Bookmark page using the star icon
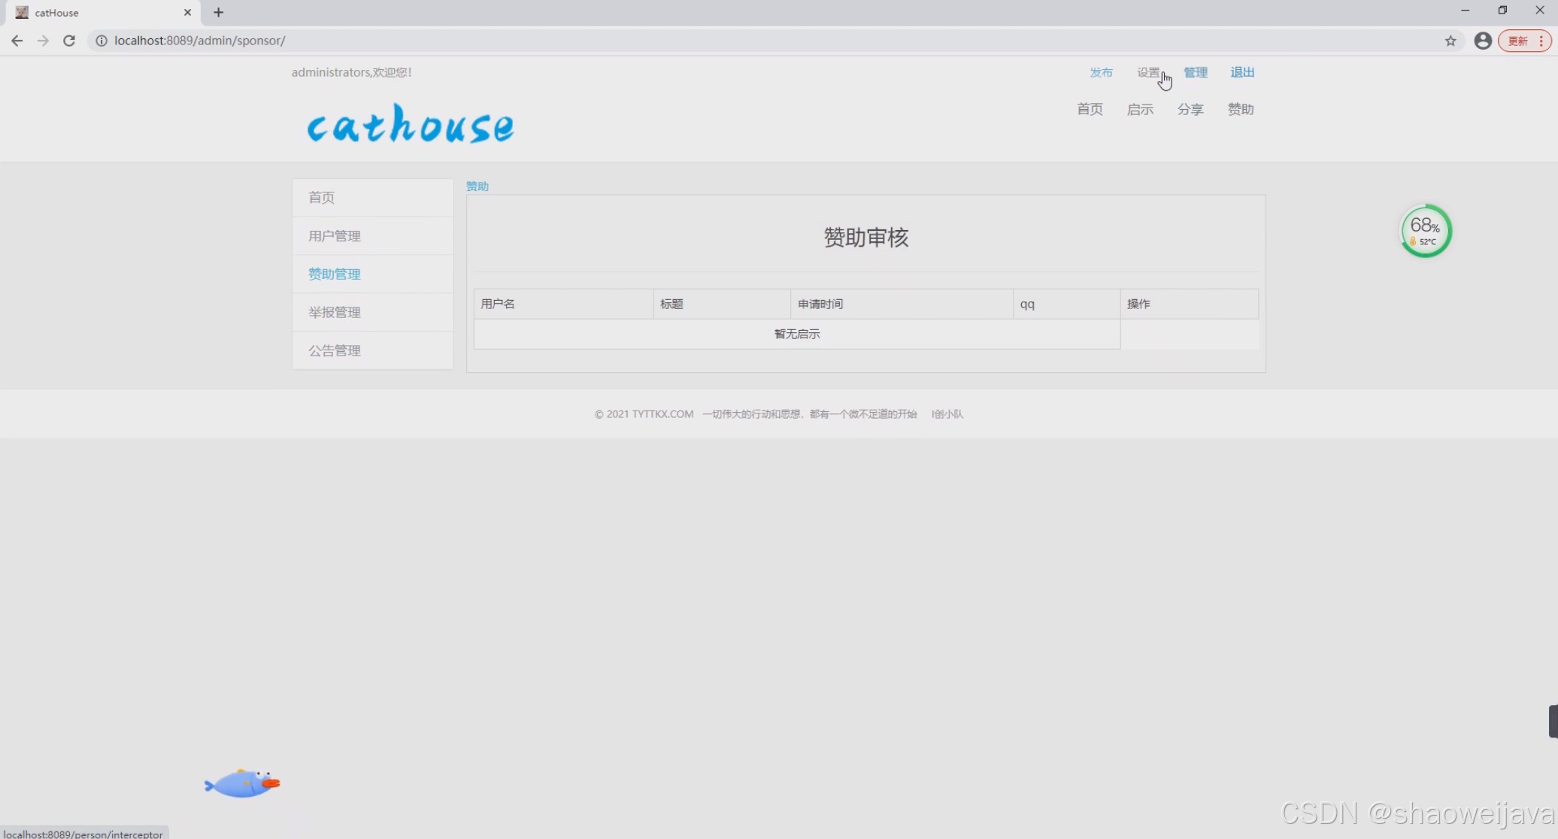The image size is (1558, 839). click(1450, 41)
